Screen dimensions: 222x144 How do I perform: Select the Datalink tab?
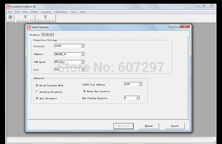[x=47, y=34]
